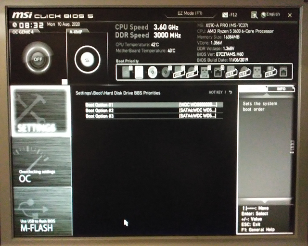
Task: Take a screenshot with the F12 camera icon
Action: pyautogui.click(x=225, y=15)
